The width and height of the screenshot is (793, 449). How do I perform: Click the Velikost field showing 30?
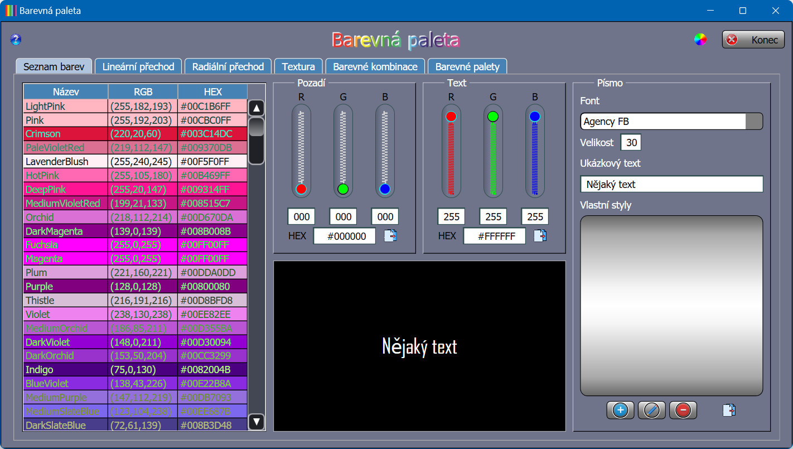[x=631, y=142]
